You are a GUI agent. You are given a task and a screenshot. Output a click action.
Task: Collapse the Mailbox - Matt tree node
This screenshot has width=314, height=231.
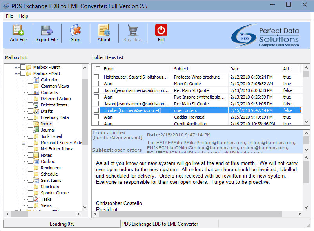(x=16, y=73)
